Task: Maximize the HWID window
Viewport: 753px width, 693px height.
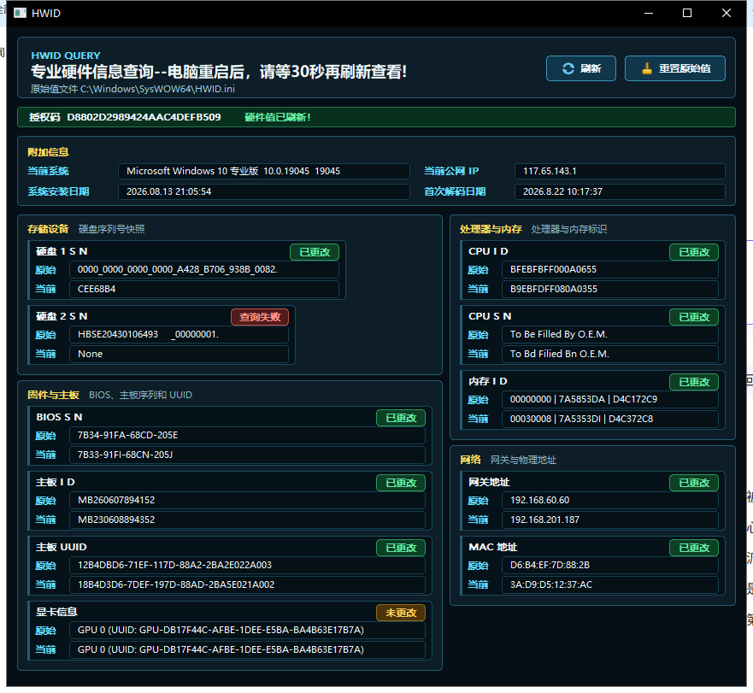Action: coord(687,13)
